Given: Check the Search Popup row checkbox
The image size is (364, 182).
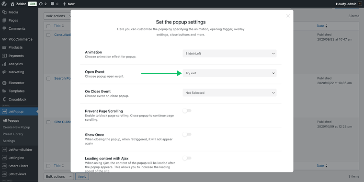Looking at the screenshot, I should pos(48,79).
